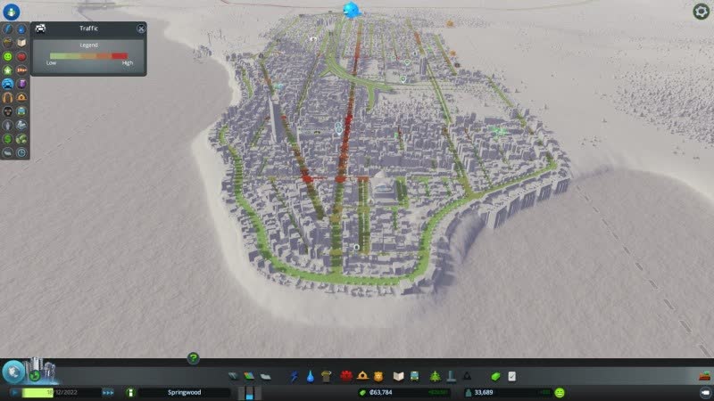This screenshot has height=401, width=714.
Task: Open the Economy money panel
Action: tap(496, 376)
